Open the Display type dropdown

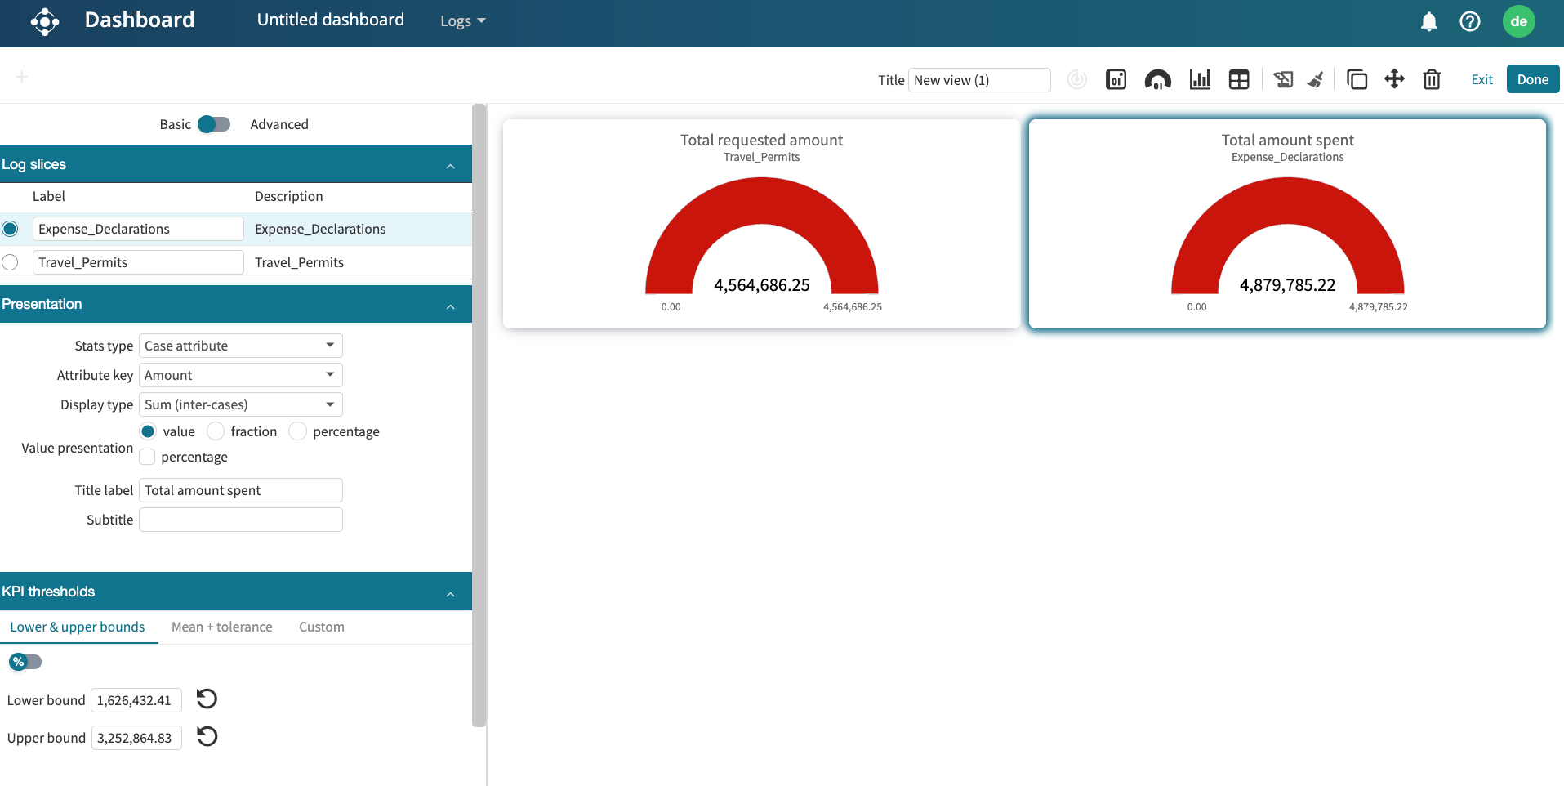pyautogui.click(x=240, y=404)
